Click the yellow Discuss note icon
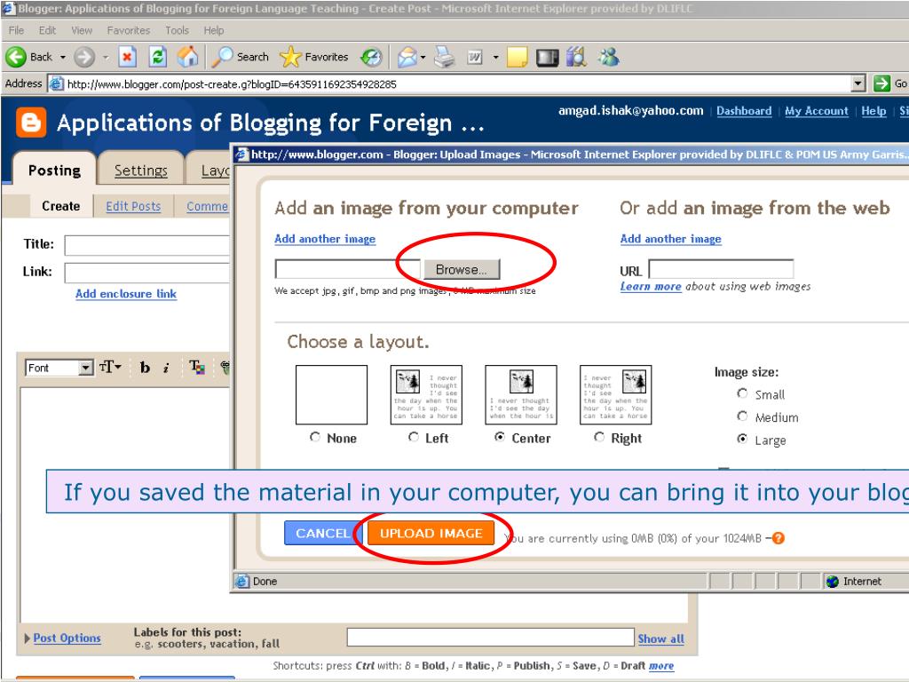 click(x=517, y=57)
